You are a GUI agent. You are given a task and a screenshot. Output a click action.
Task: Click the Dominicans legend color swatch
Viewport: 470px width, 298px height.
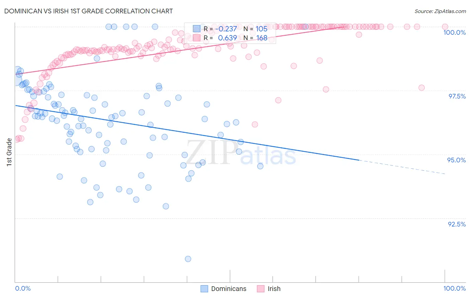coord(204,289)
